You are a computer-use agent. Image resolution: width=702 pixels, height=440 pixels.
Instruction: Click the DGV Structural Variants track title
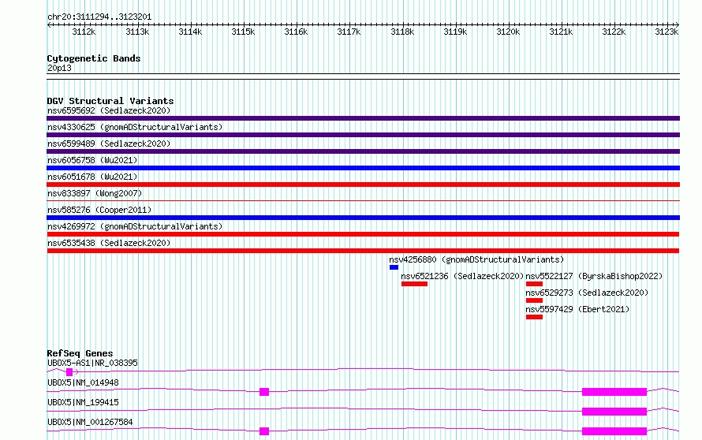[110, 101]
